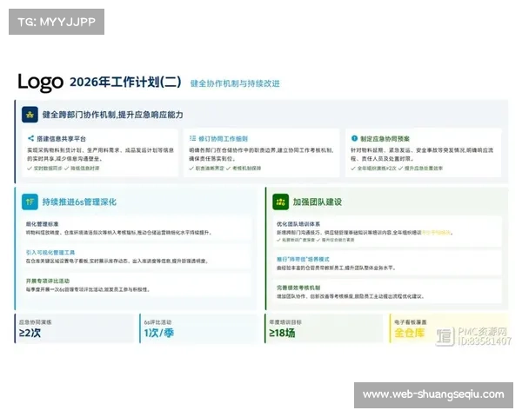Click the share icon beside 搭建信息共享平台
The height and width of the screenshot is (417, 522).
[31, 138]
